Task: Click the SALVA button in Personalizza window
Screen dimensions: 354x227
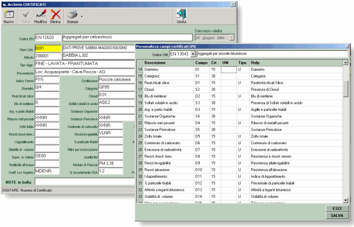Action: 337,215
